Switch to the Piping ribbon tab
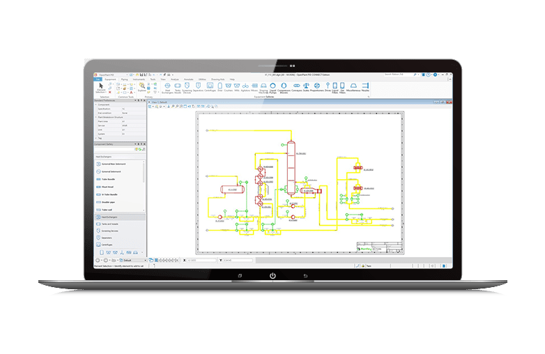The width and height of the screenshot is (545, 354). click(124, 79)
